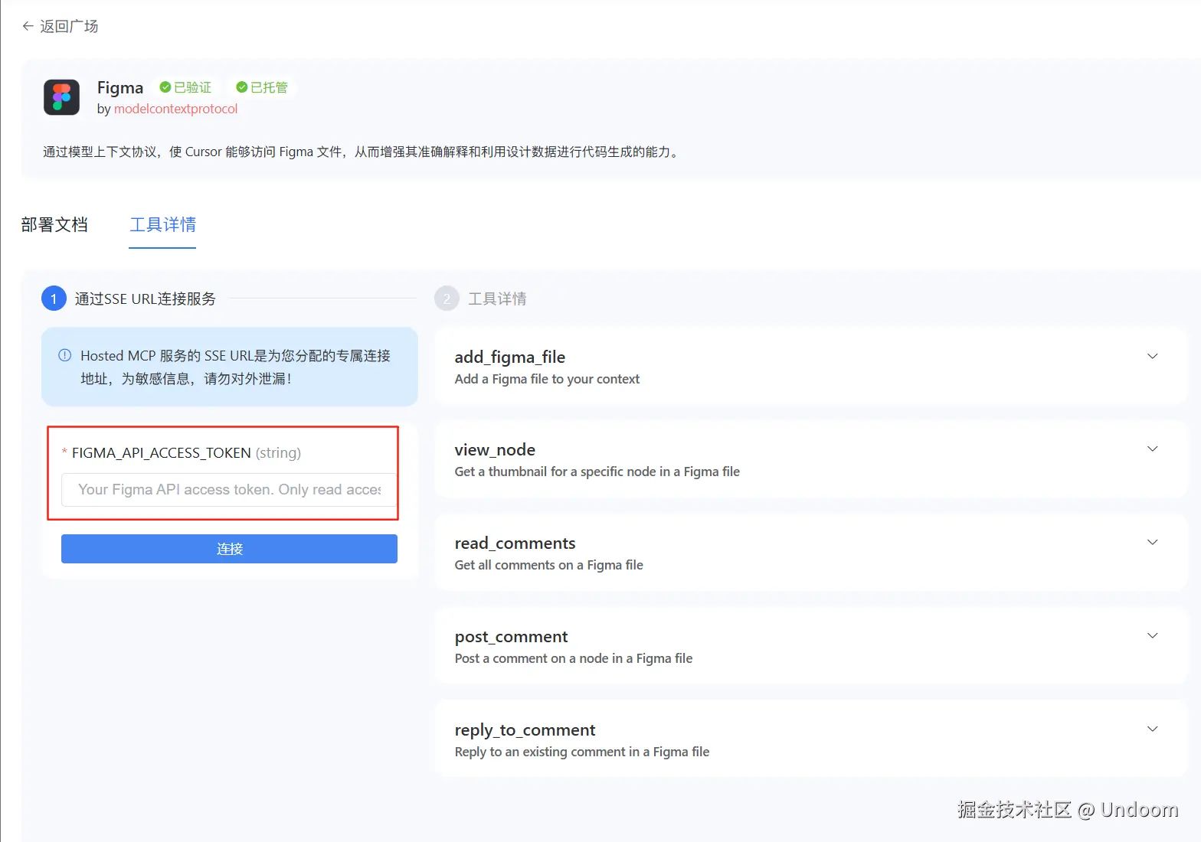Click the description sentence mentioning Cursor
Image resolution: width=1201 pixels, height=842 pixels.
pos(362,152)
